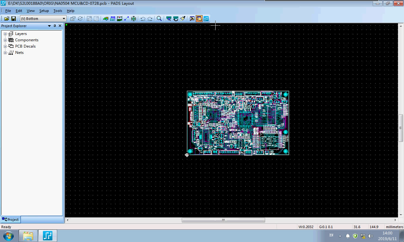Open the (V) Bottom layer dropdown
Image resolution: width=404 pixels, height=242 pixels.
(63, 18)
